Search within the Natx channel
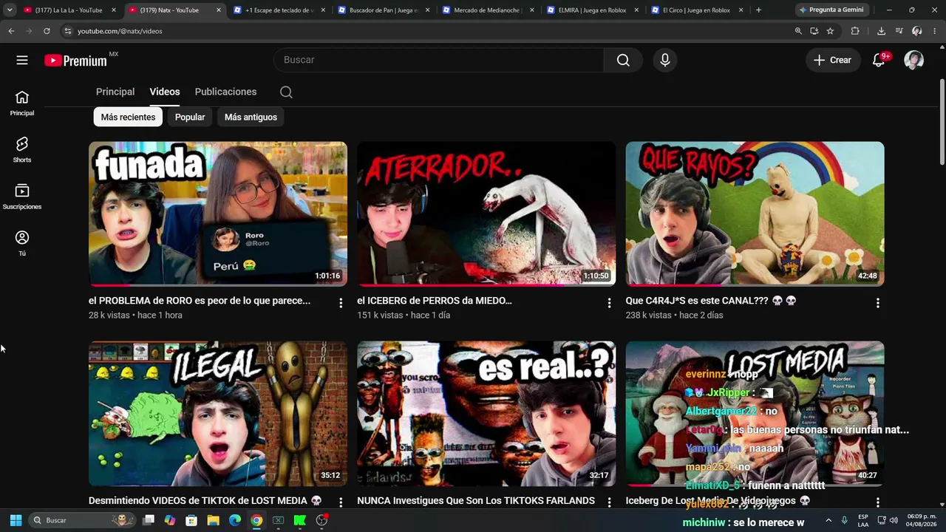 [x=286, y=92]
